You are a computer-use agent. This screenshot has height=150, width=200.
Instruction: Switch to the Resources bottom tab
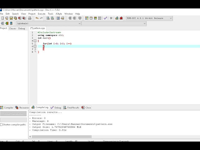pyautogui.click(x=22, y=107)
